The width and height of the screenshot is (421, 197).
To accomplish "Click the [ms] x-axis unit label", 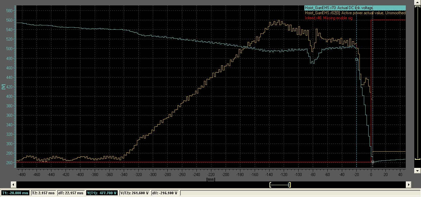I will click(x=210, y=179).
